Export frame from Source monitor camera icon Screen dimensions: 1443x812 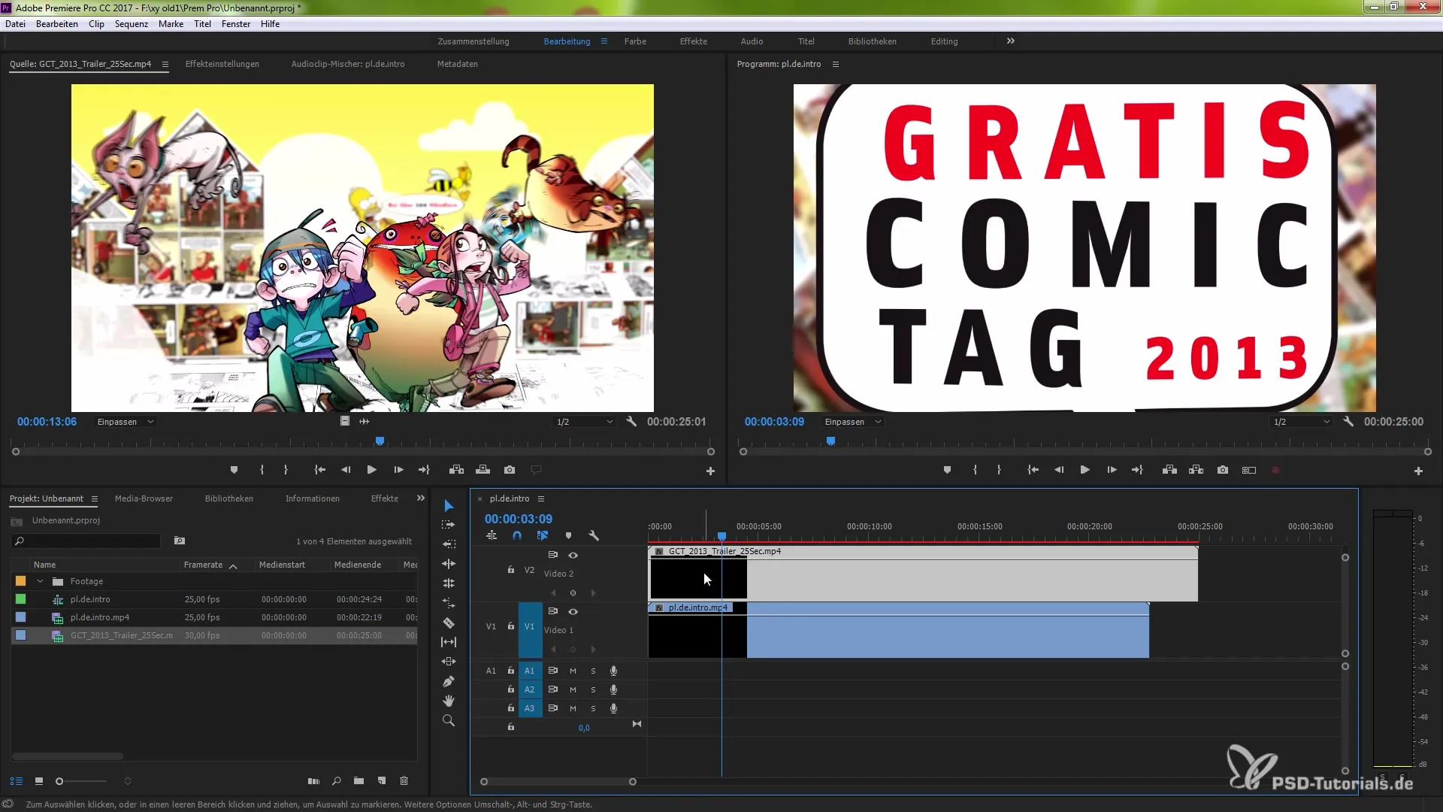510,470
